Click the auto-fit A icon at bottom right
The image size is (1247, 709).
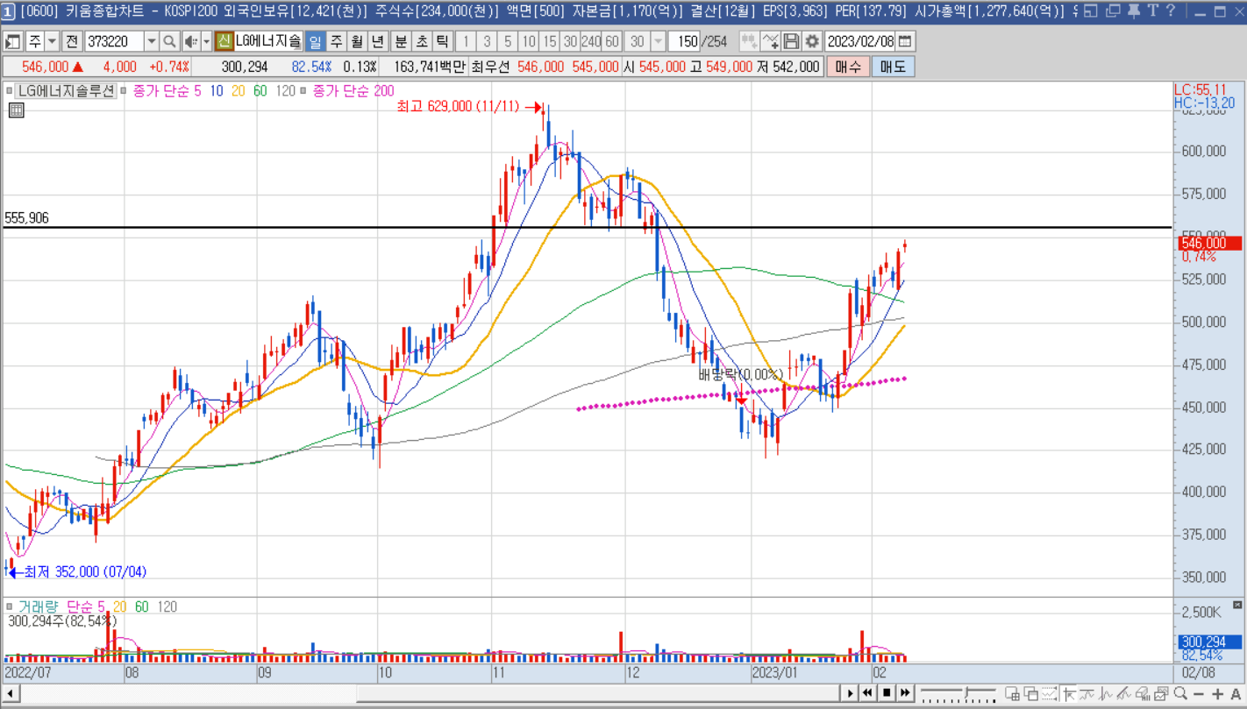[1237, 694]
